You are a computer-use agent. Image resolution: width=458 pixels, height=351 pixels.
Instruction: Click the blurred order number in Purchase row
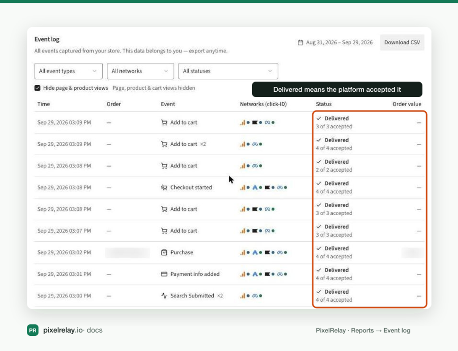tap(127, 252)
